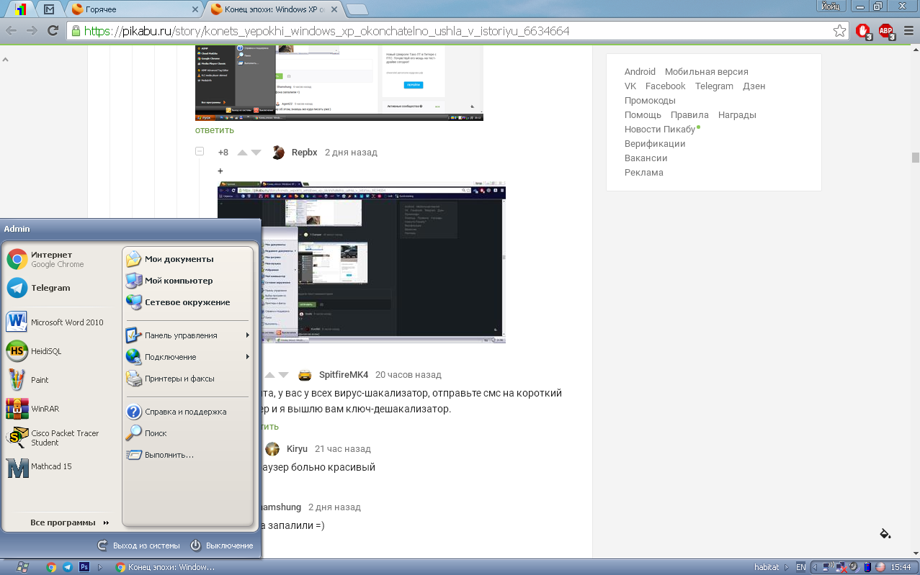
Task: Select Выполнить... in the start menu
Action: (169, 455)
